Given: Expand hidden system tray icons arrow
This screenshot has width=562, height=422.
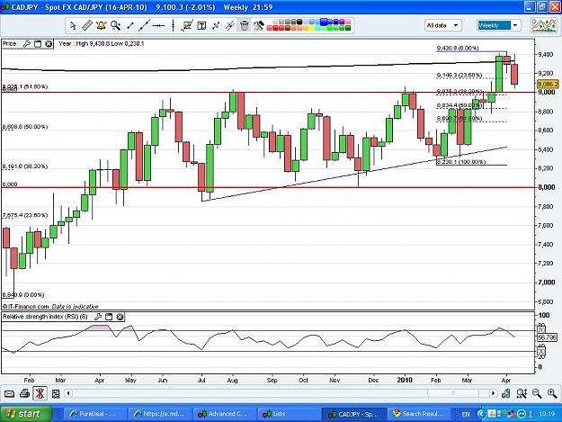Looking at the screenshot, I should coord(481,414).
